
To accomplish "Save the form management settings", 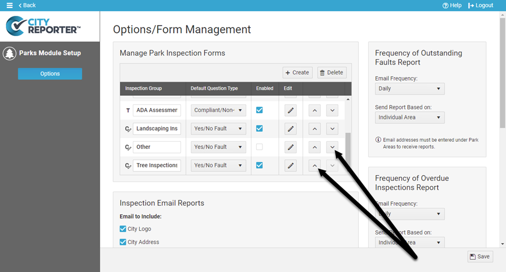I will pos(480,257).
